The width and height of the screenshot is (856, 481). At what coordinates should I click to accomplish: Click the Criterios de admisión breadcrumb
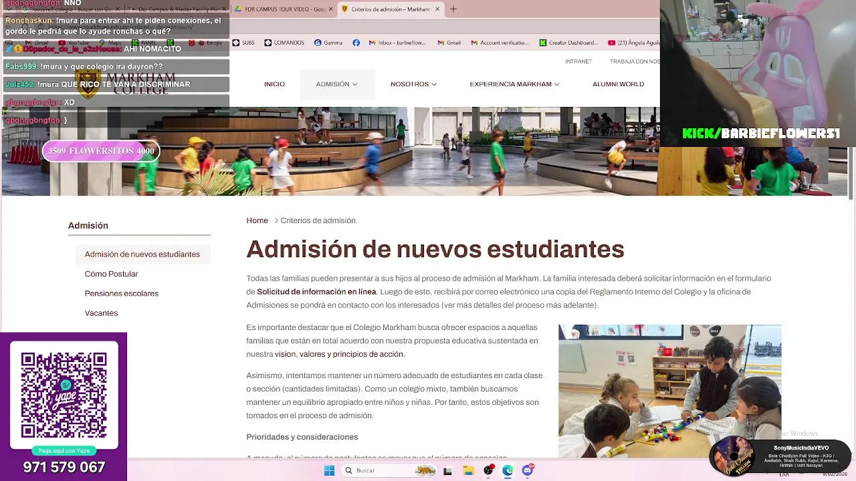click(318, 220)
